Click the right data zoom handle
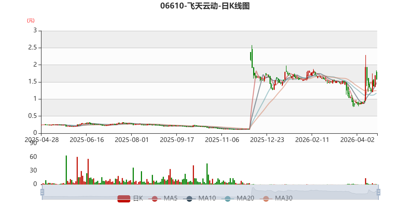 (x=378, y=192)
